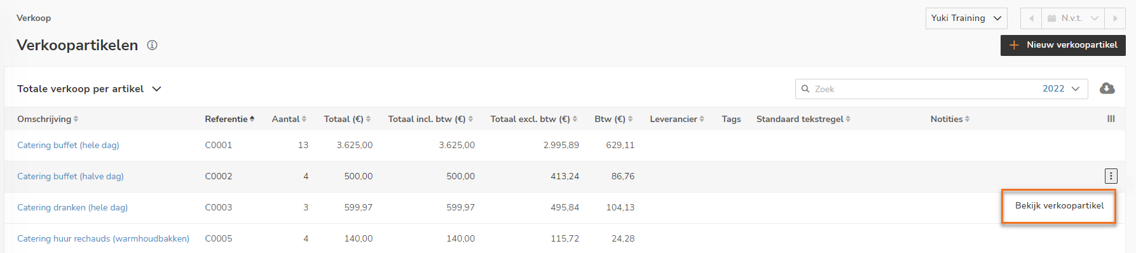Viewport: 1136px width, 253px height.
Task: Go to previous period arrow
Action: point(1031,18)
